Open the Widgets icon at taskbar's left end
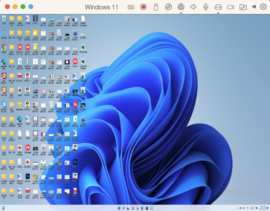 tap(3, 208)
